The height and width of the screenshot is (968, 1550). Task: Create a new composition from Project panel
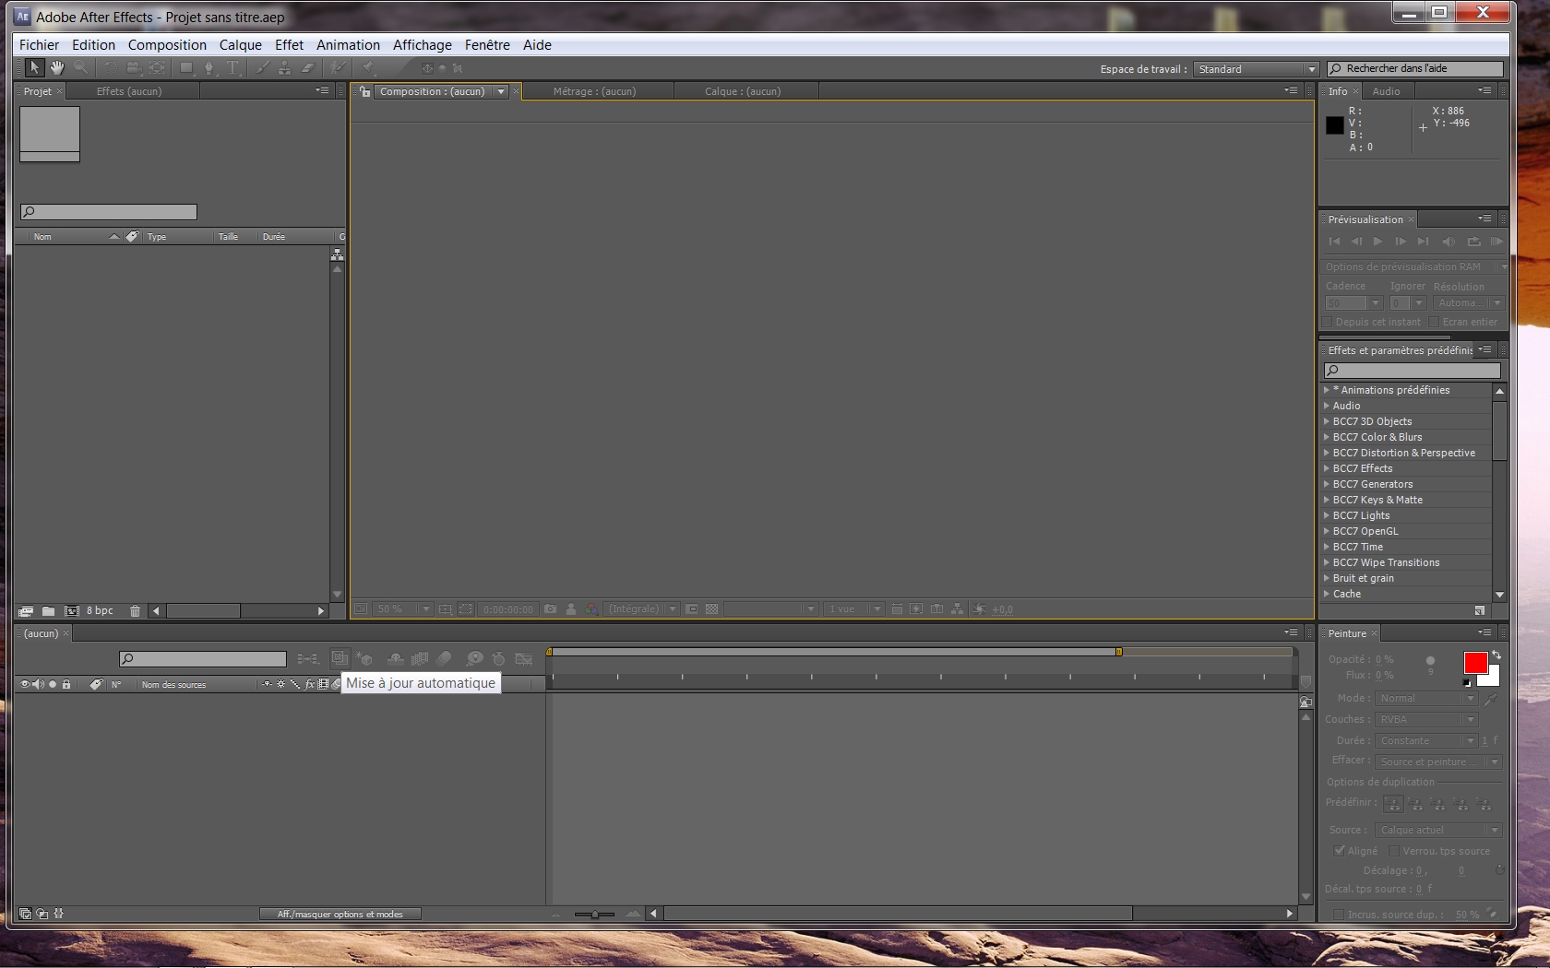pyautogui.click(x=71, y=611)
